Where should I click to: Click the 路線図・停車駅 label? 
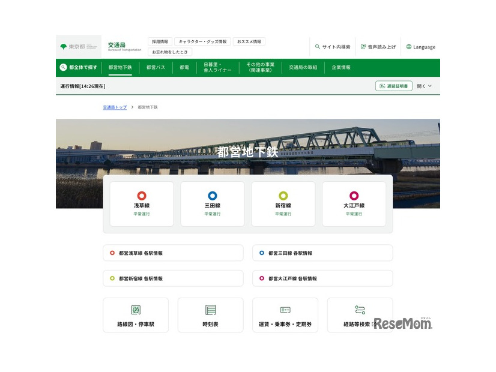(x=136, y=324)
